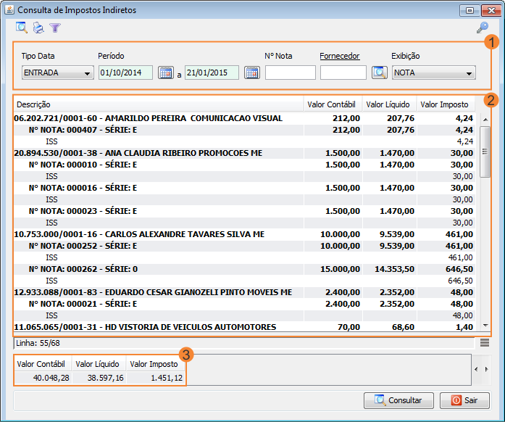Select row HD VISTORIA DE VEICULOS AUTOMOTORES
This screenshot has width=505, height=422.
coord(244,327)
